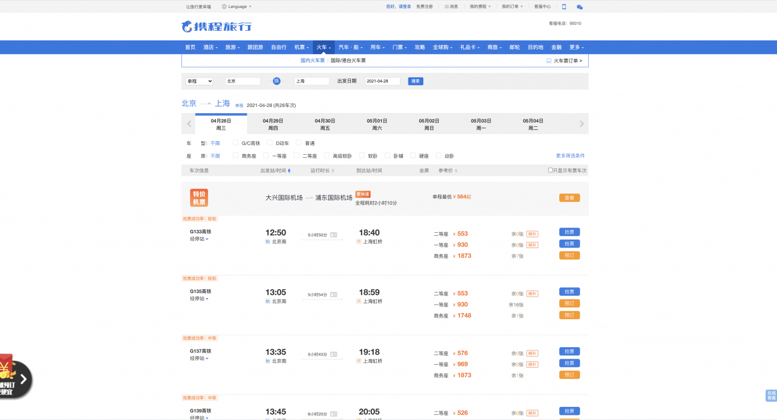Check D动车 train type
Viewport: 777px width, 420px height.
(x=270, y=143)
